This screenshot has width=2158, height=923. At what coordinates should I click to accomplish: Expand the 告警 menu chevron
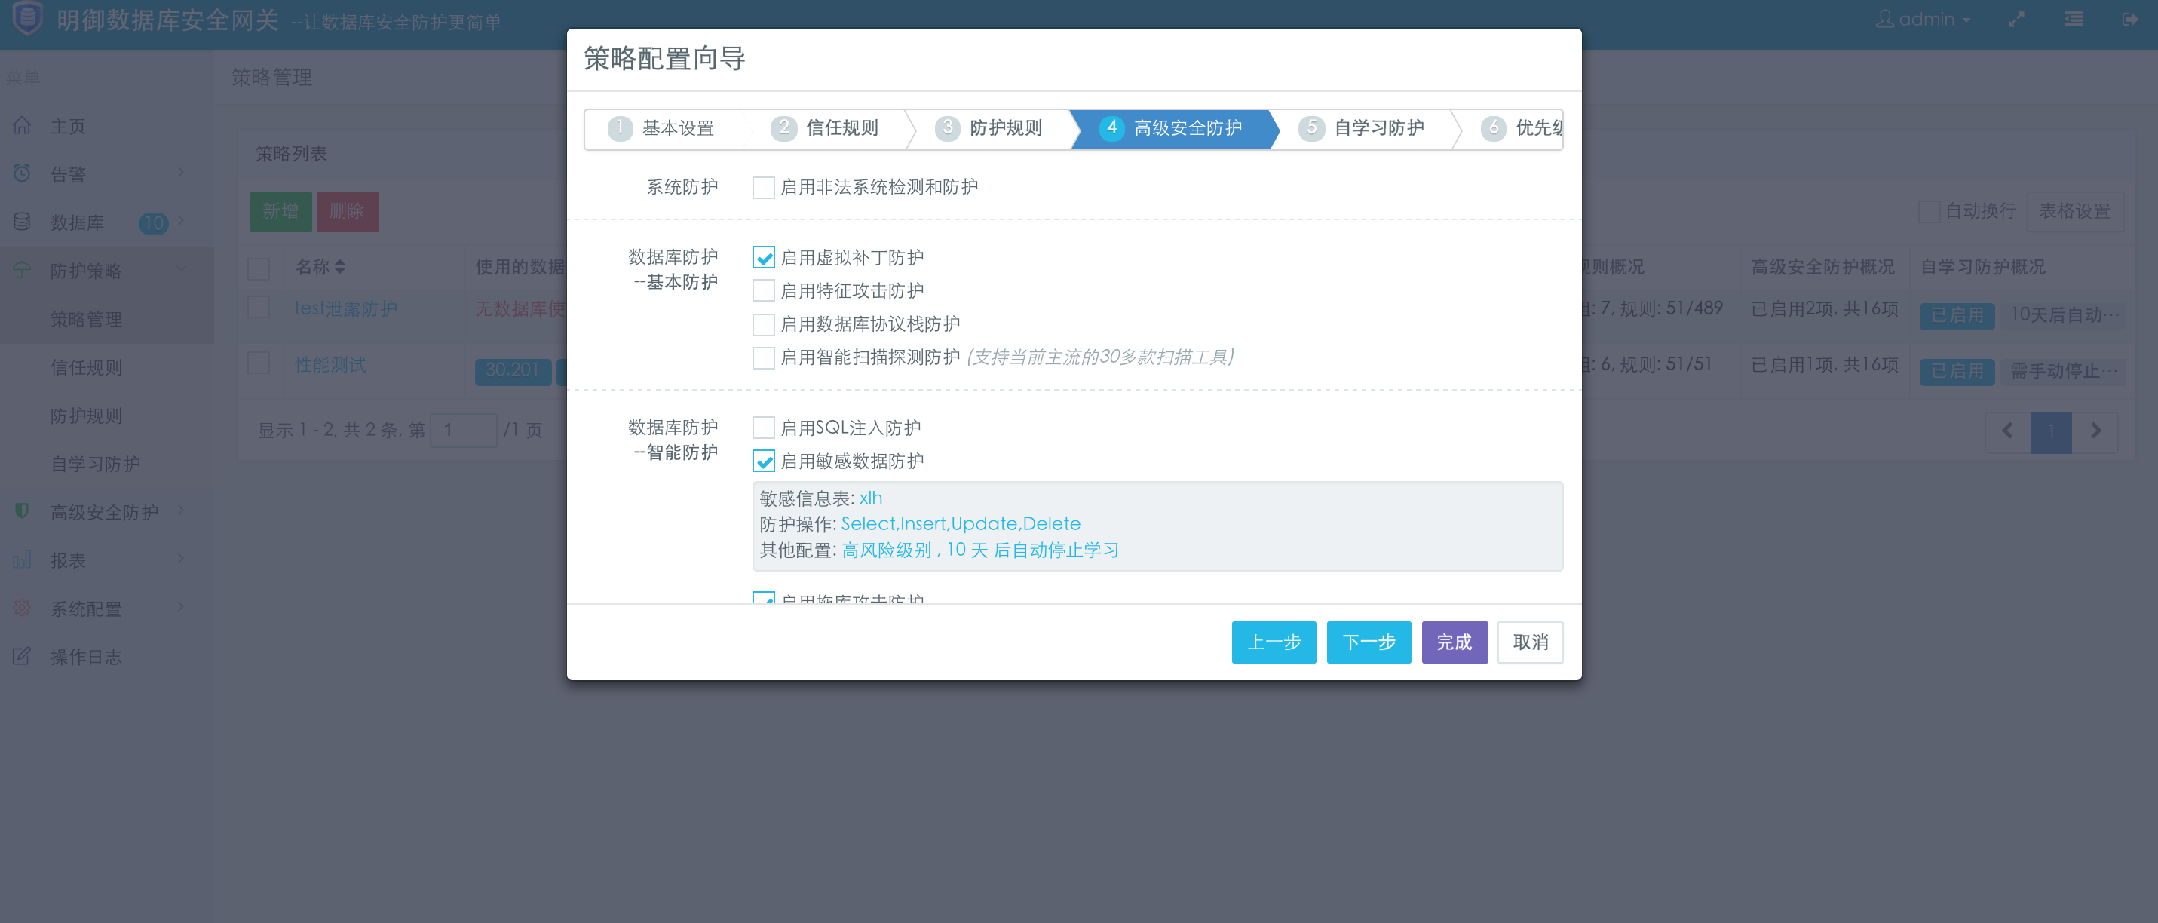[181, 173]
